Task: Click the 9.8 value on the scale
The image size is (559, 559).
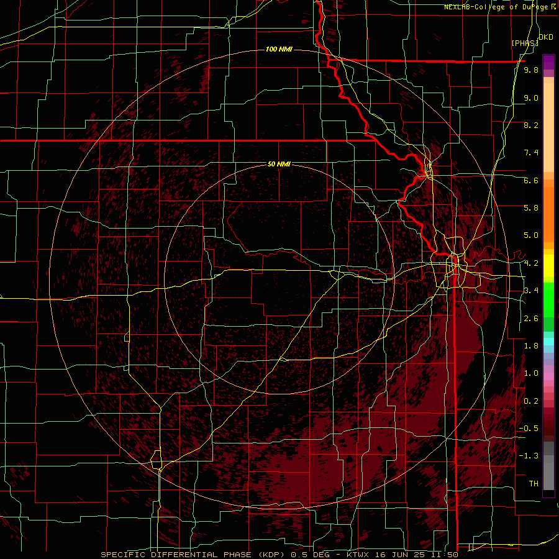Action: click(531, 70)
